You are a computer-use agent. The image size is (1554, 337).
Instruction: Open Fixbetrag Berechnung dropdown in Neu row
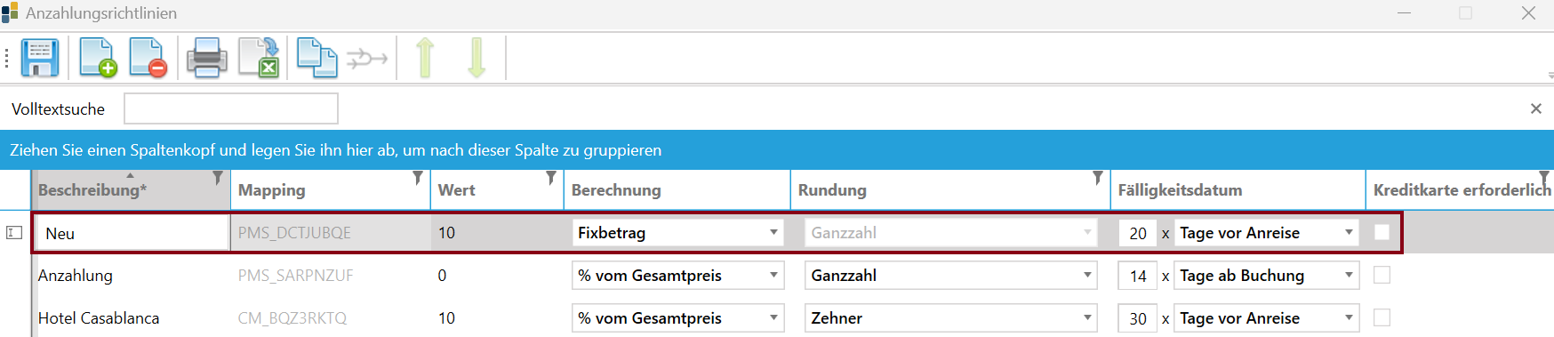coord(677,233)
